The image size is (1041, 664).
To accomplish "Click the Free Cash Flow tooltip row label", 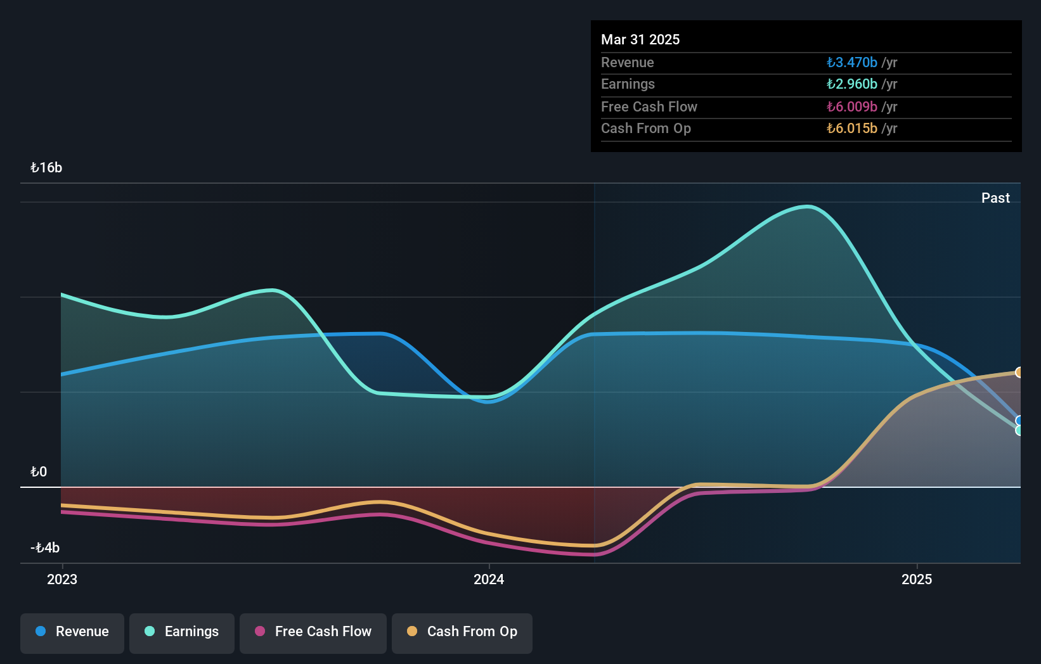I will 649,107.
